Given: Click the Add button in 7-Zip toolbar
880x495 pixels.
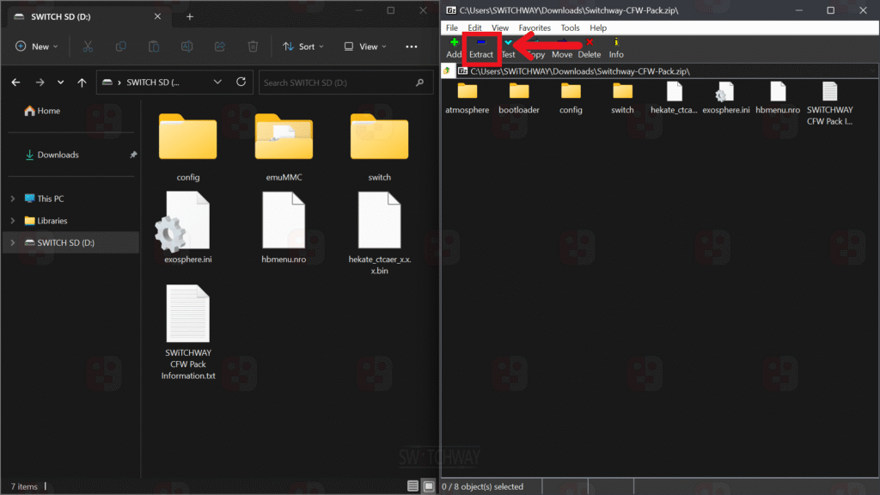Looking at the screenshot, I should (454, 48).
